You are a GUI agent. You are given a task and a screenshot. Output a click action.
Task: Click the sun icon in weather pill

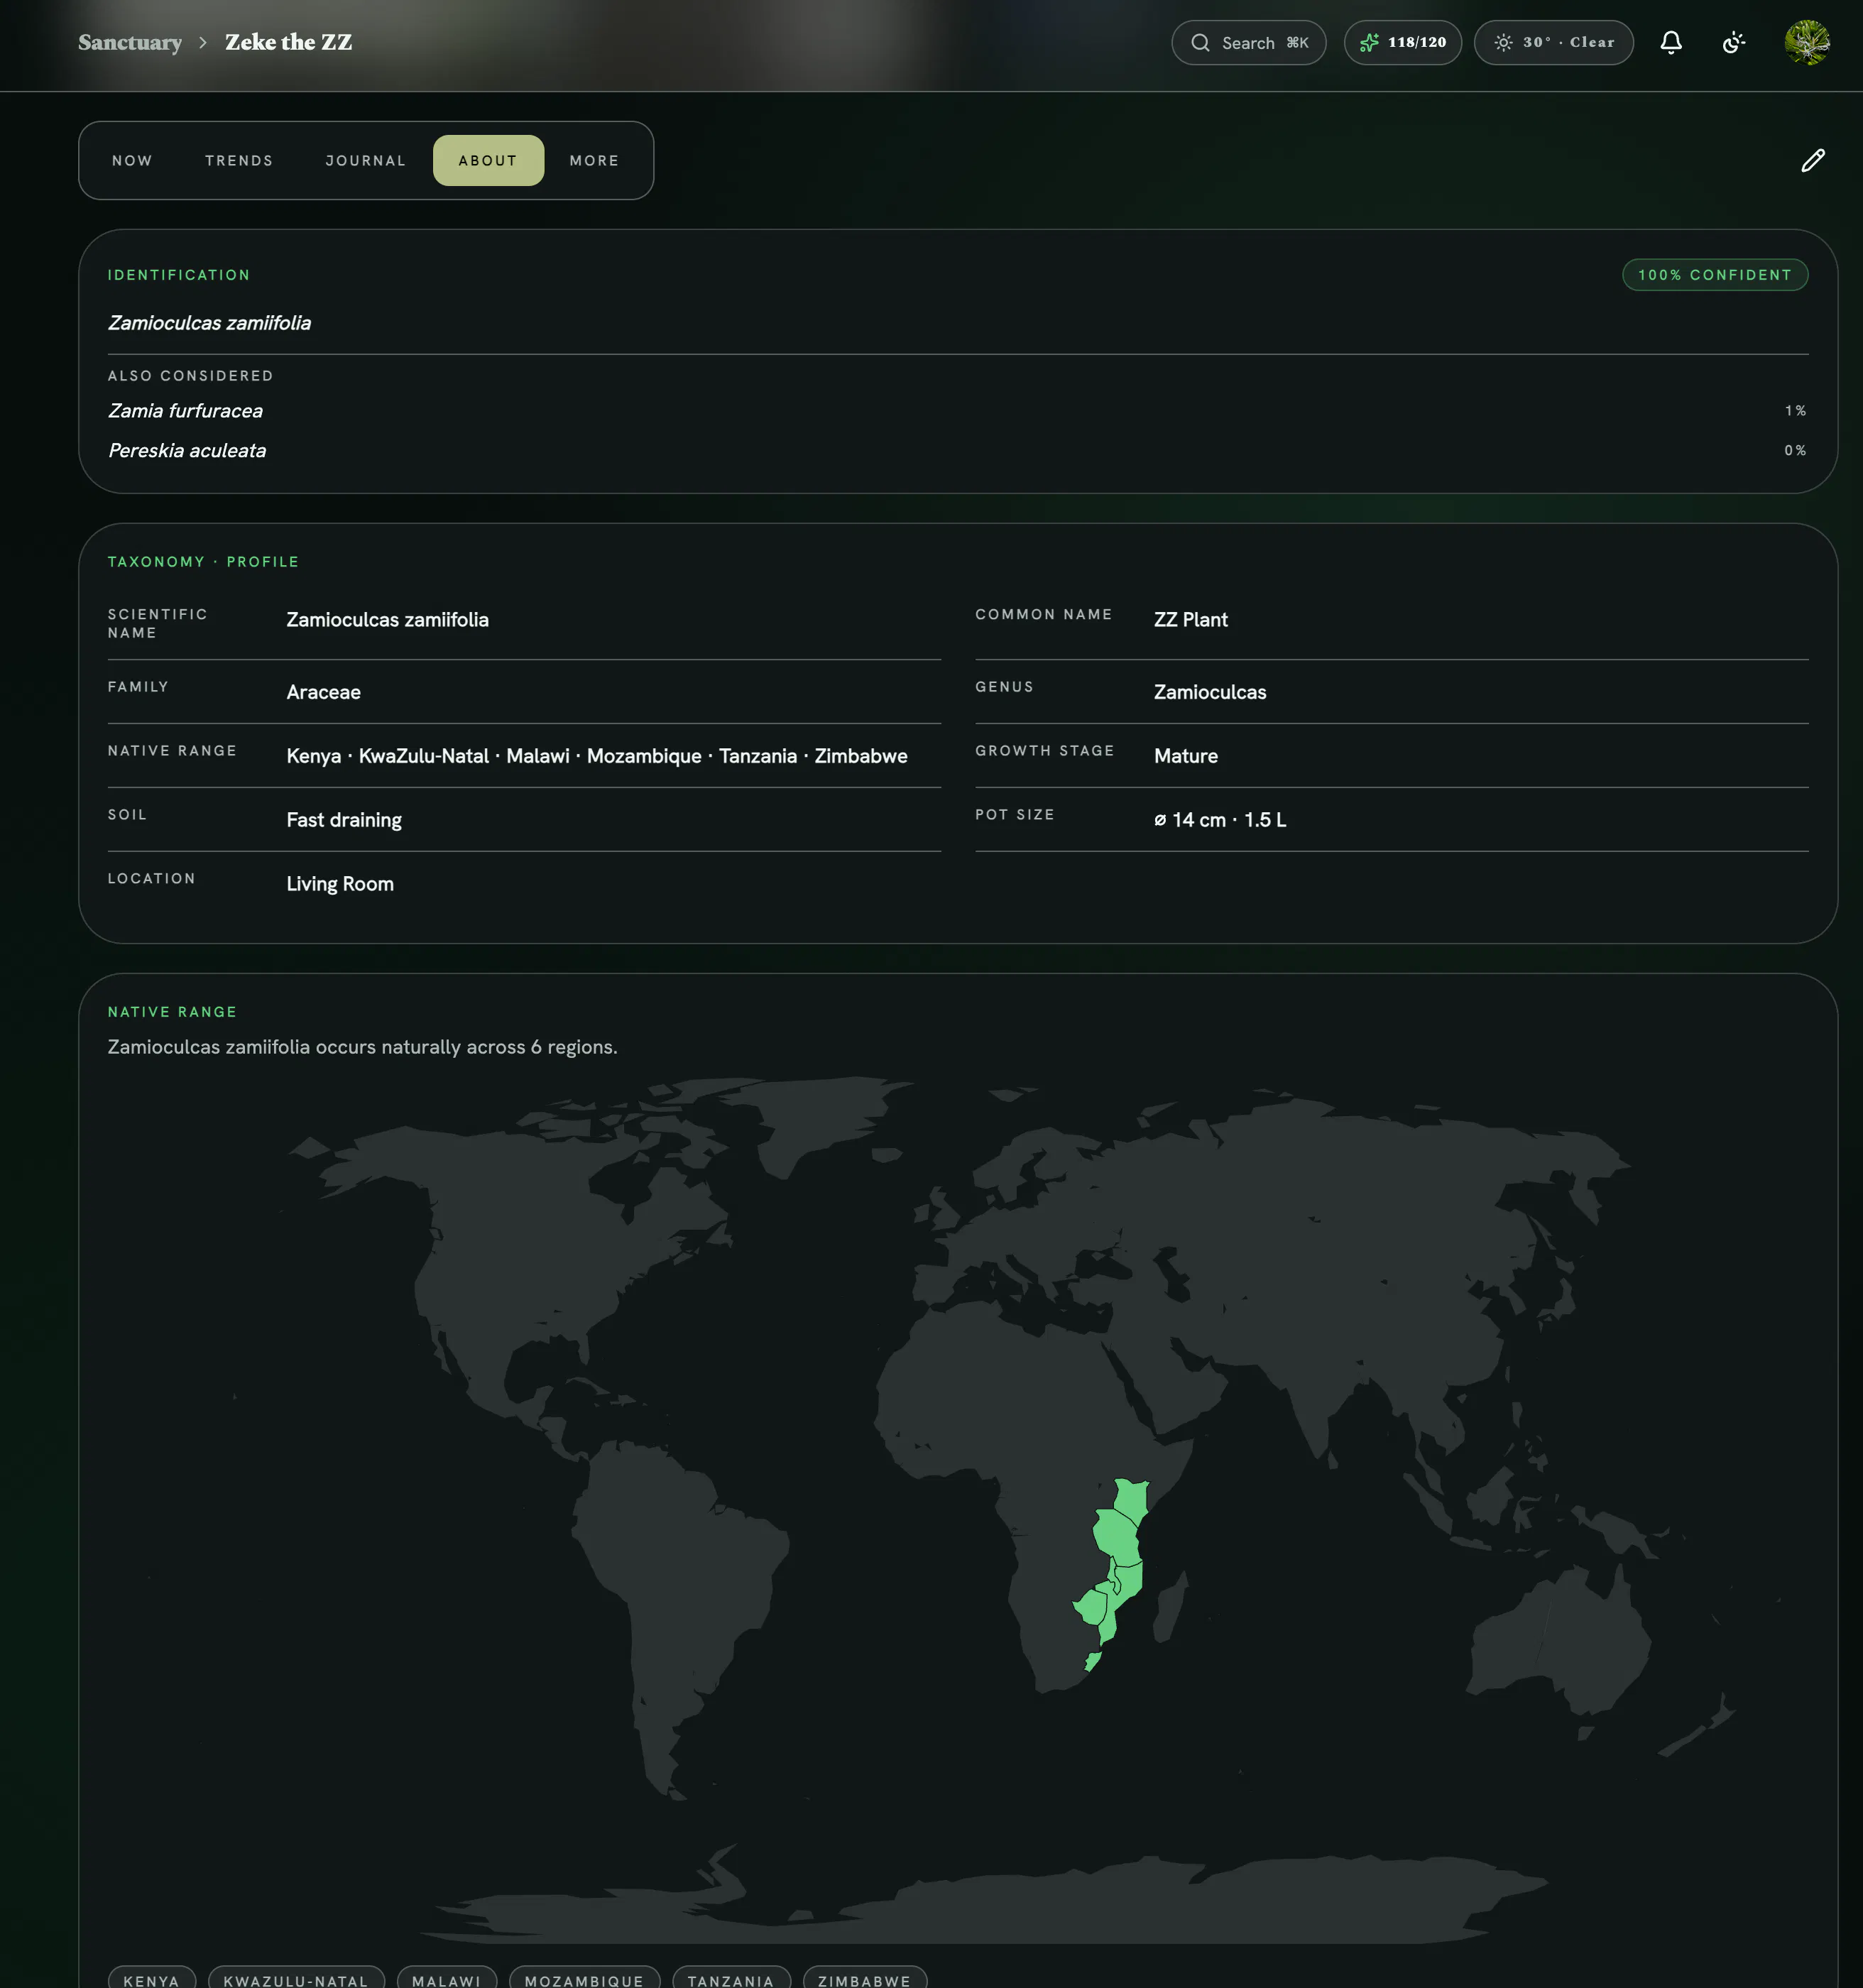[x=1503, y=43]
